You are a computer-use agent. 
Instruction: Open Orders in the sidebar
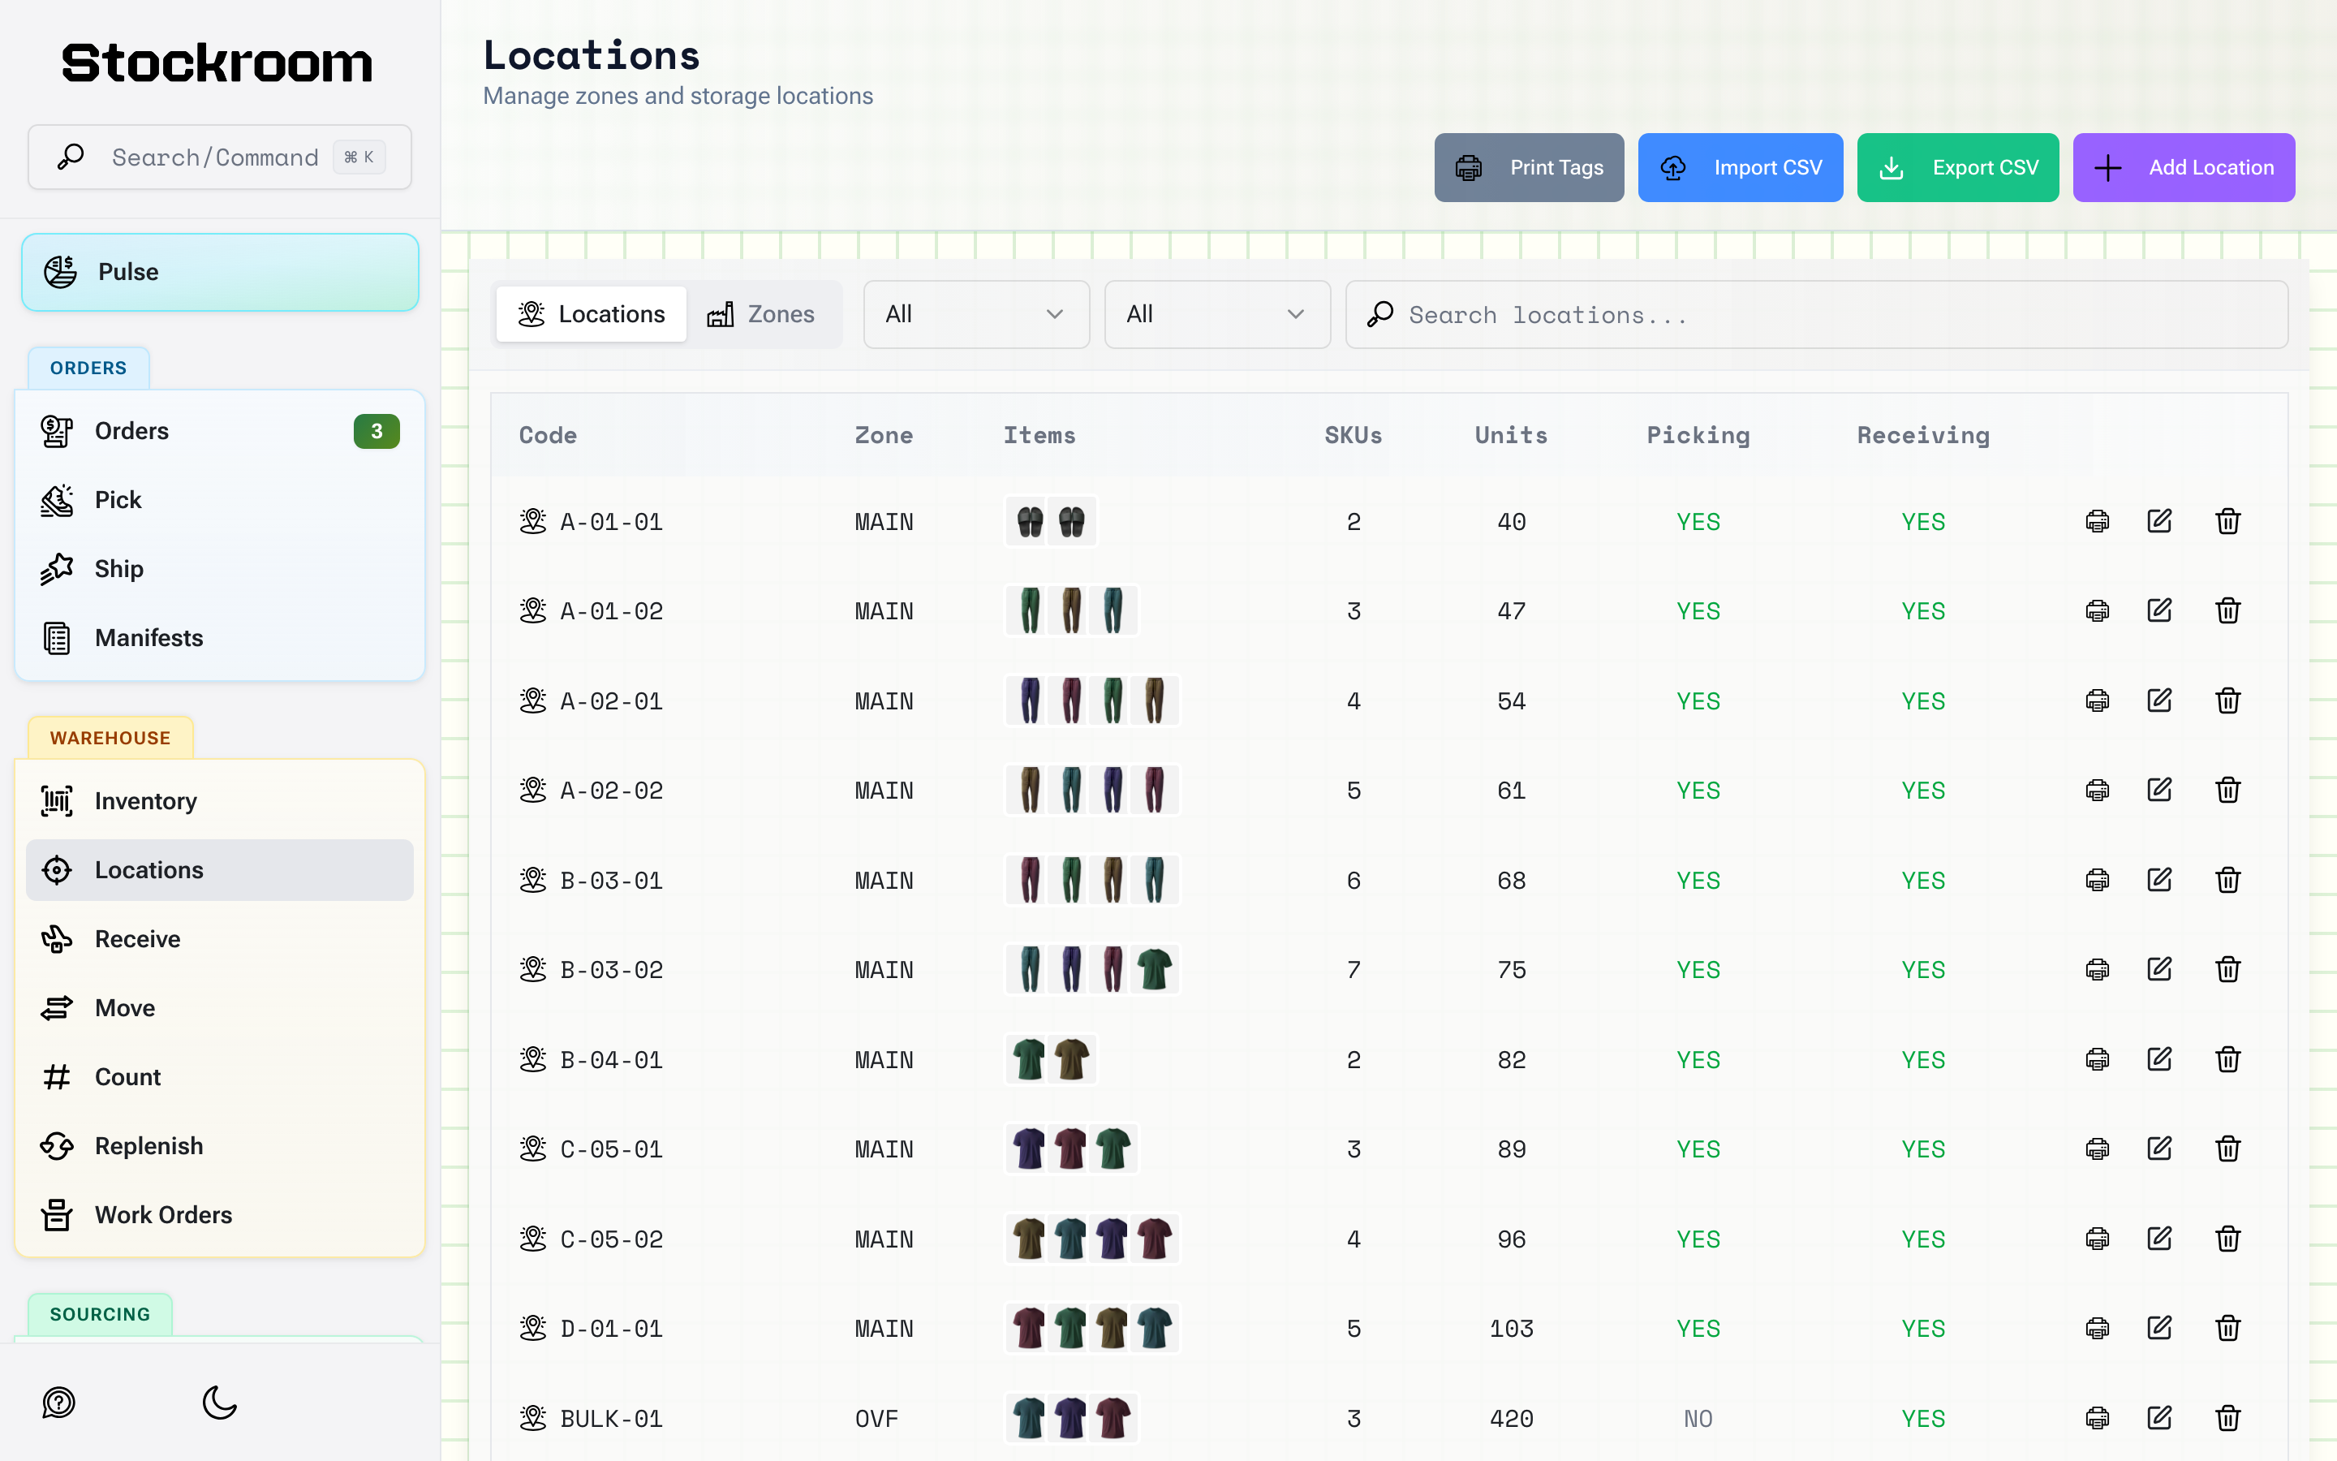(x=220, y=431)
